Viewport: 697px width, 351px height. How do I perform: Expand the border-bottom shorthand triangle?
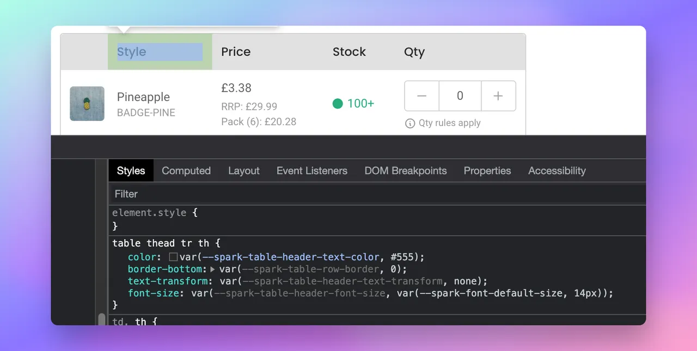tap(212, 269)
